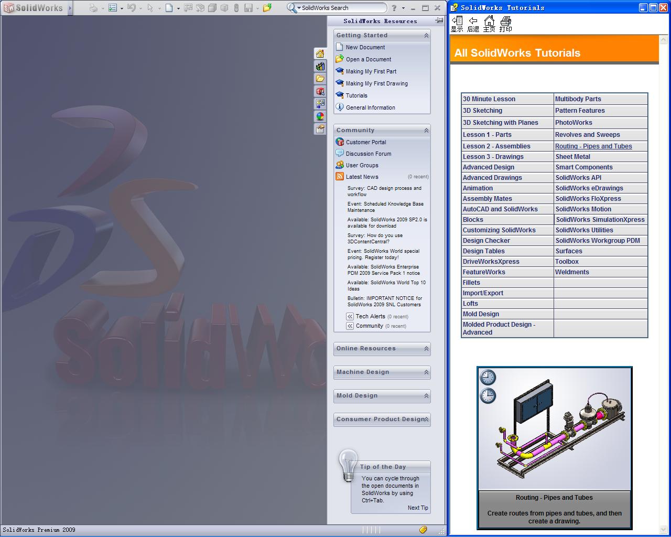Click the first clock icon on the tutorial preview

click(488, 377)
